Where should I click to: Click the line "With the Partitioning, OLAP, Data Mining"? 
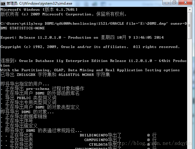point(90,70)
